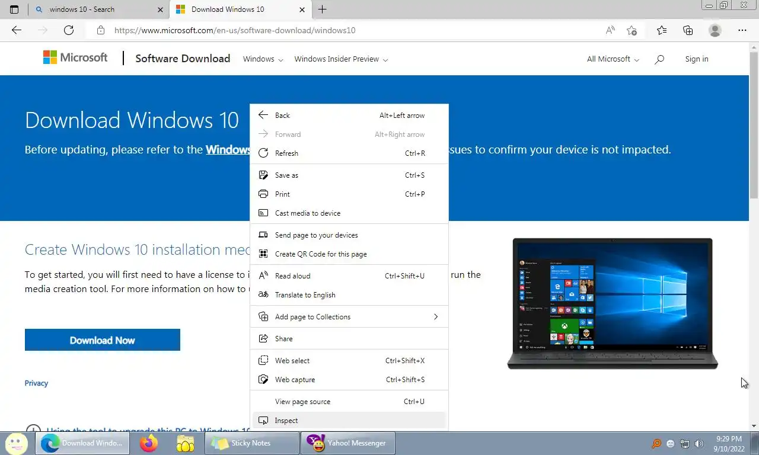Add this page to favorites star icon
Image resolution: width=759 pixels, height=455 pixels.
click(x=632, y=30)
